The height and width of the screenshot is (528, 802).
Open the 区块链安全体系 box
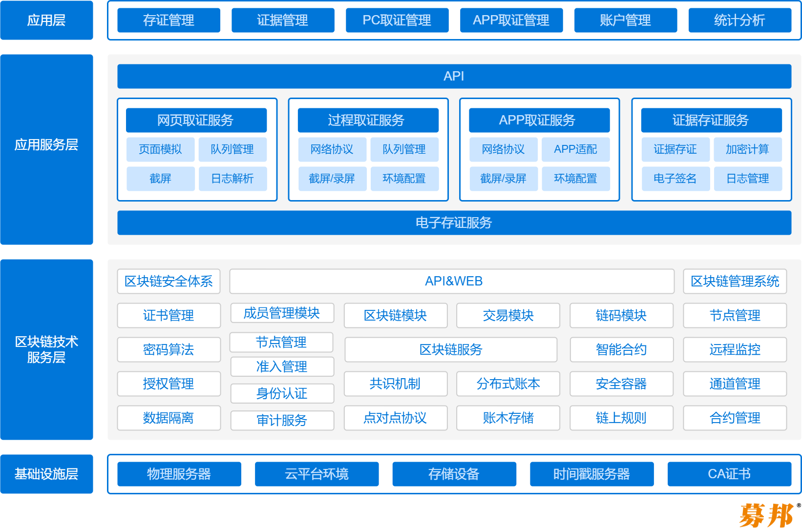169,282
